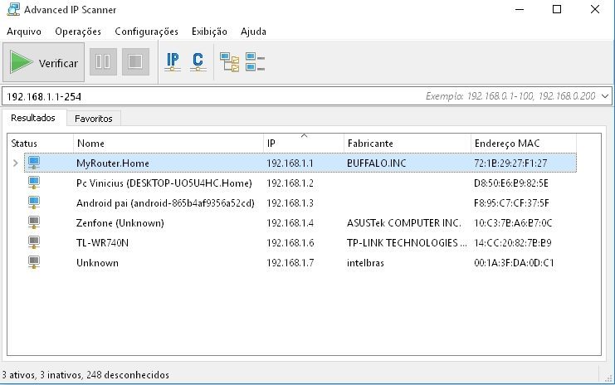Expand the MyRouter.Home row

[15, 163]
